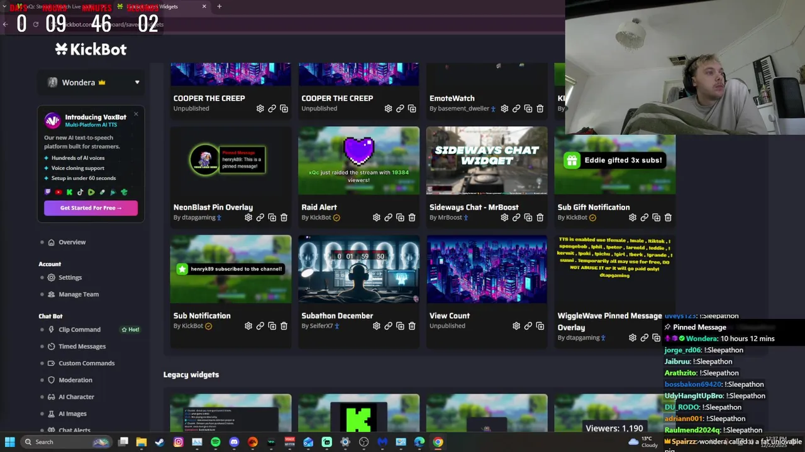805x452 pixels.
Task: Copy link icon for Sub Notification widget
Action: point(260,326)
